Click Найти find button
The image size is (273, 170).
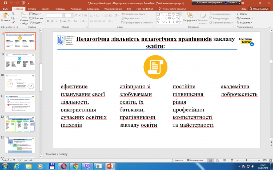[242, 14]
